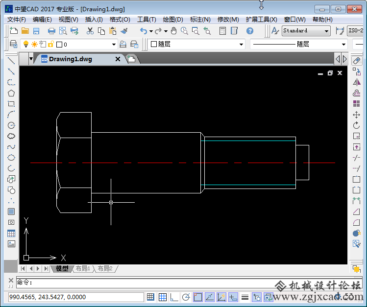Viewport: 367px width, 307px height.
Task: Select the Spline tool
Action: click(11, 147)
